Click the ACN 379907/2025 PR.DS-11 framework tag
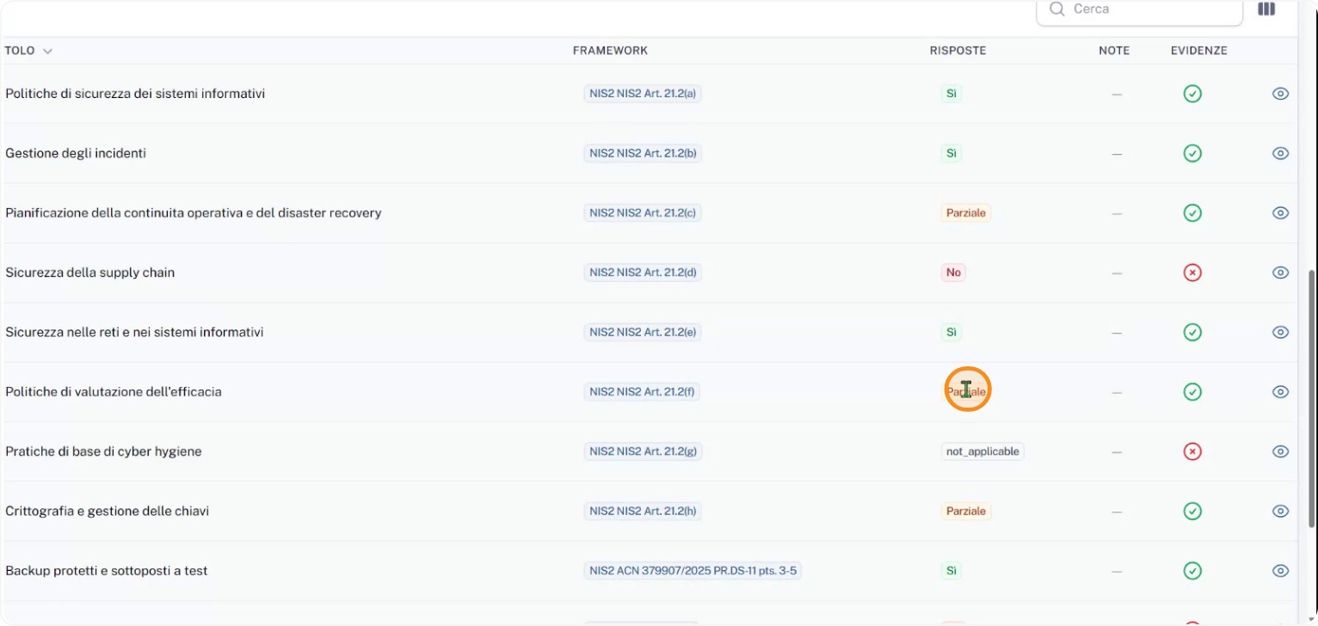The width and height of the screenshot is (1318, 626). coord(693,571)
